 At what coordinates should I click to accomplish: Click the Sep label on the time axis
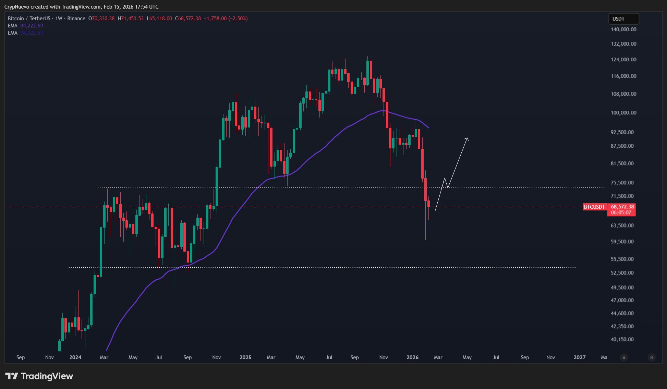click(x=21, y=357)
